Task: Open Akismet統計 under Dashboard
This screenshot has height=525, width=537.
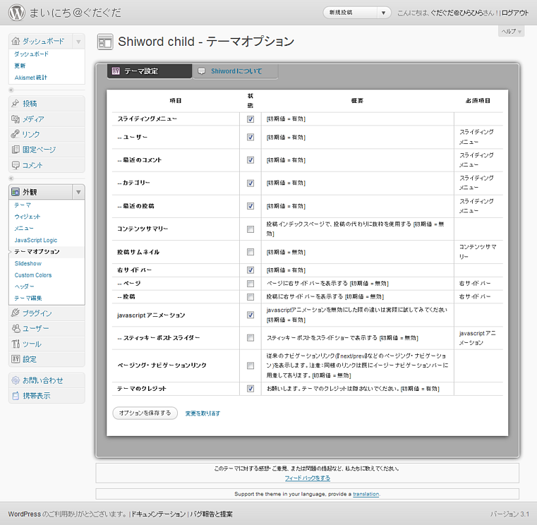Action: (30, 78)
